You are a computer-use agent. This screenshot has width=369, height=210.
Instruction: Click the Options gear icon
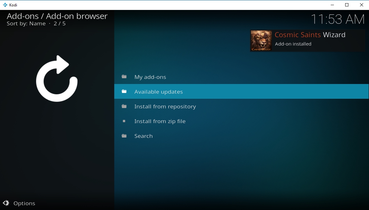[6, 203]
